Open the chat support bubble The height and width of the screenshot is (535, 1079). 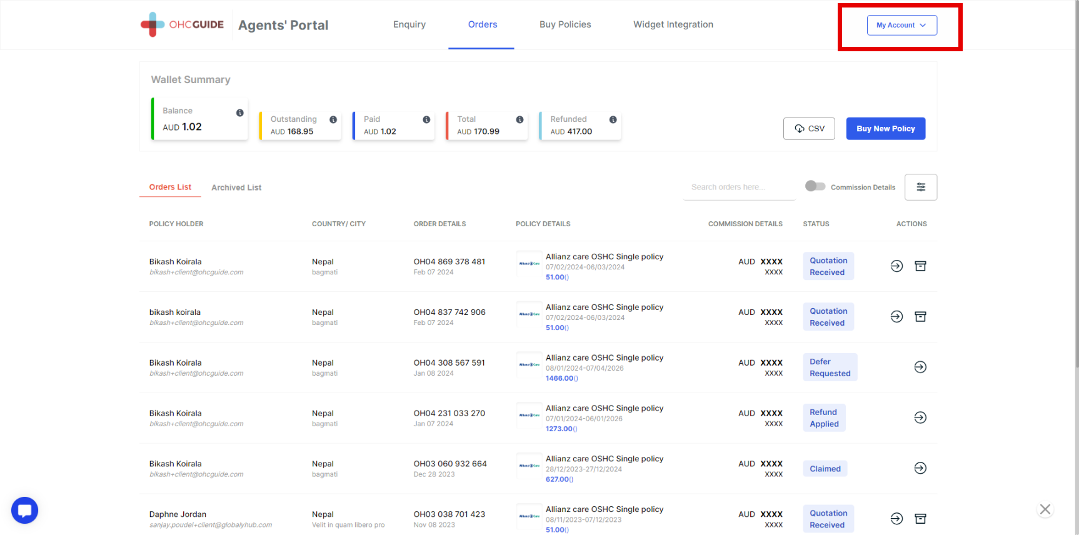(24, 510)
